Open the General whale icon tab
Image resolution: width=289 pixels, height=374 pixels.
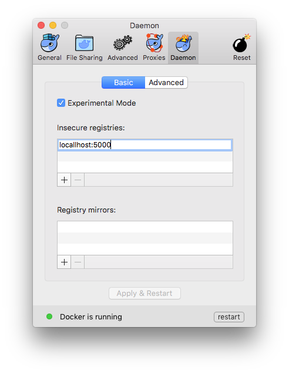point(49,47)
